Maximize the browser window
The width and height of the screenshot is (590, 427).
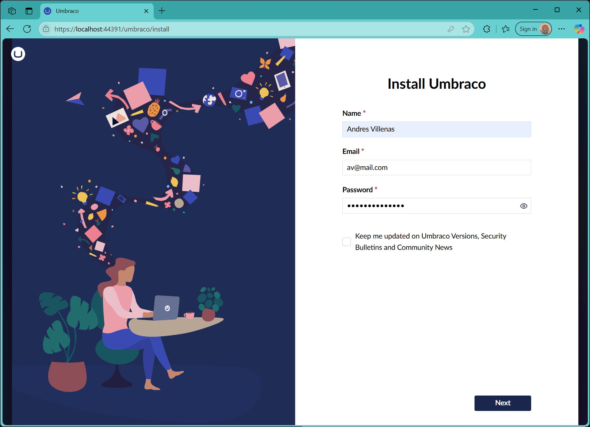(557, 10)
